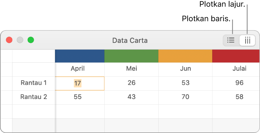This screenshot has height=133, width=260.
Task: Click the cell containing 70
Action: coord(185,97)
